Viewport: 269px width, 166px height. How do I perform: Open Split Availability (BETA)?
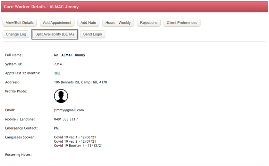(x=55, y=34)
